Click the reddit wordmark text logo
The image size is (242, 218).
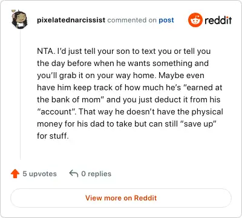point(218,20)
